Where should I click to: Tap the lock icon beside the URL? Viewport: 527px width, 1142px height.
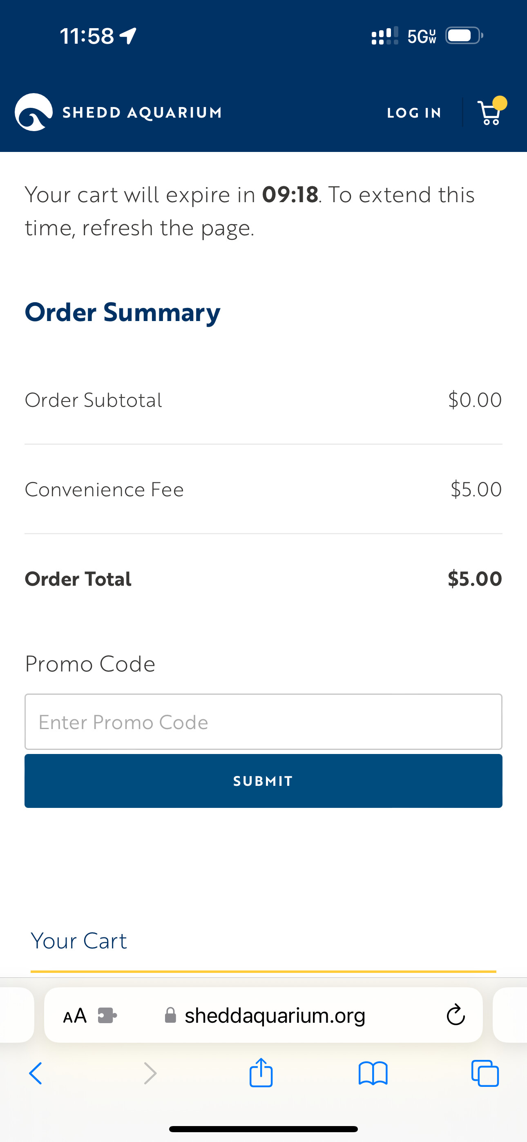(x=170, y=1015)
